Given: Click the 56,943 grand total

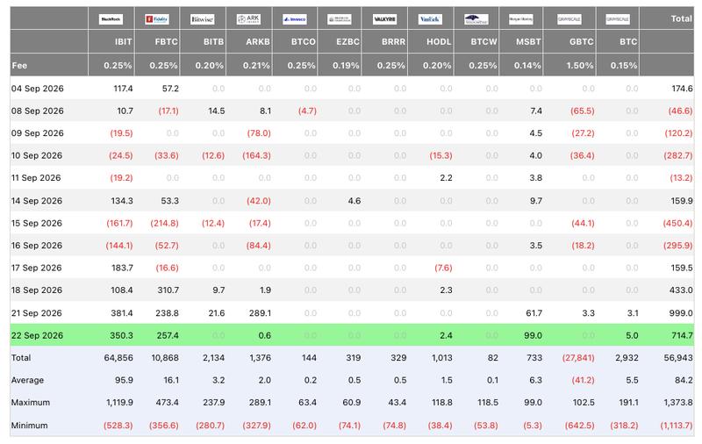Looking at the screenshot, I should point(678,358).
